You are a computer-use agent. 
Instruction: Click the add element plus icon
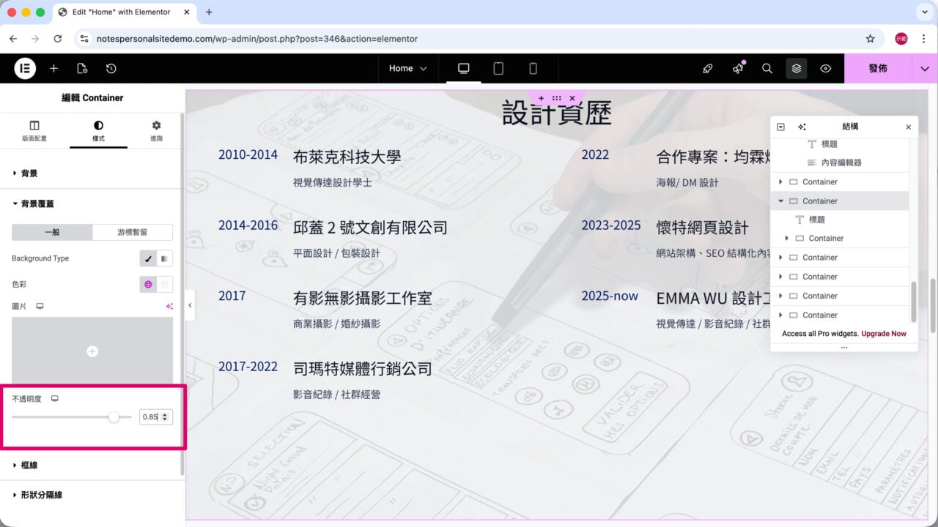coord(53,68)
